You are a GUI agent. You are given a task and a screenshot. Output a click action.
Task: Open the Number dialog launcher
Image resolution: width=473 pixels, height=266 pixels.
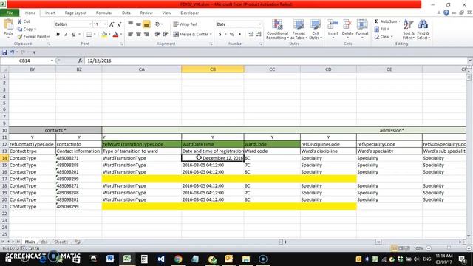(x=261, y=44)
